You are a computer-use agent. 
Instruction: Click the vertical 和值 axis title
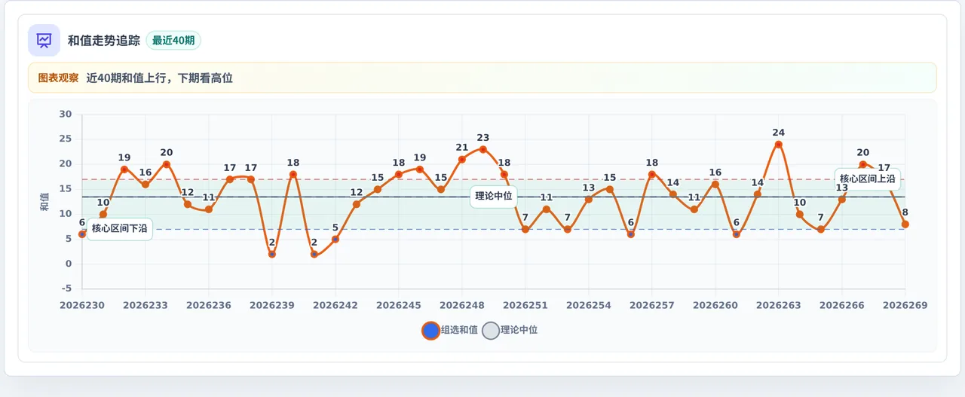44,201
